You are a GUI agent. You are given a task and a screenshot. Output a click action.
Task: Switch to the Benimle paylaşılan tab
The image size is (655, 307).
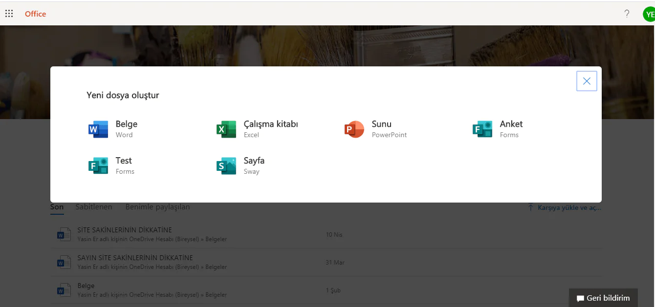pyautogui.click(x=157, y=207)
